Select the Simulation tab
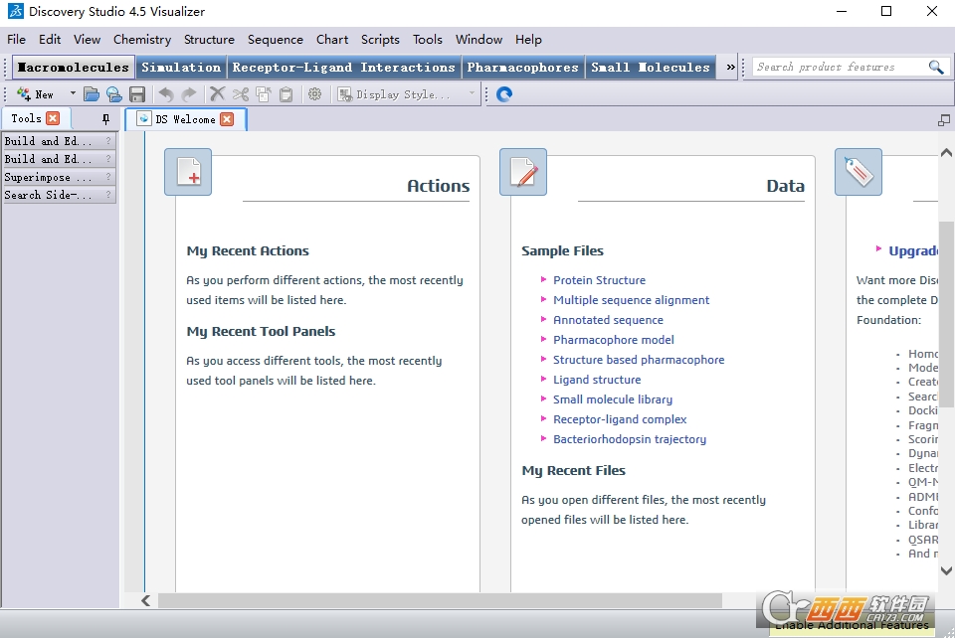The image size is (955, 638). coord(181,67)
